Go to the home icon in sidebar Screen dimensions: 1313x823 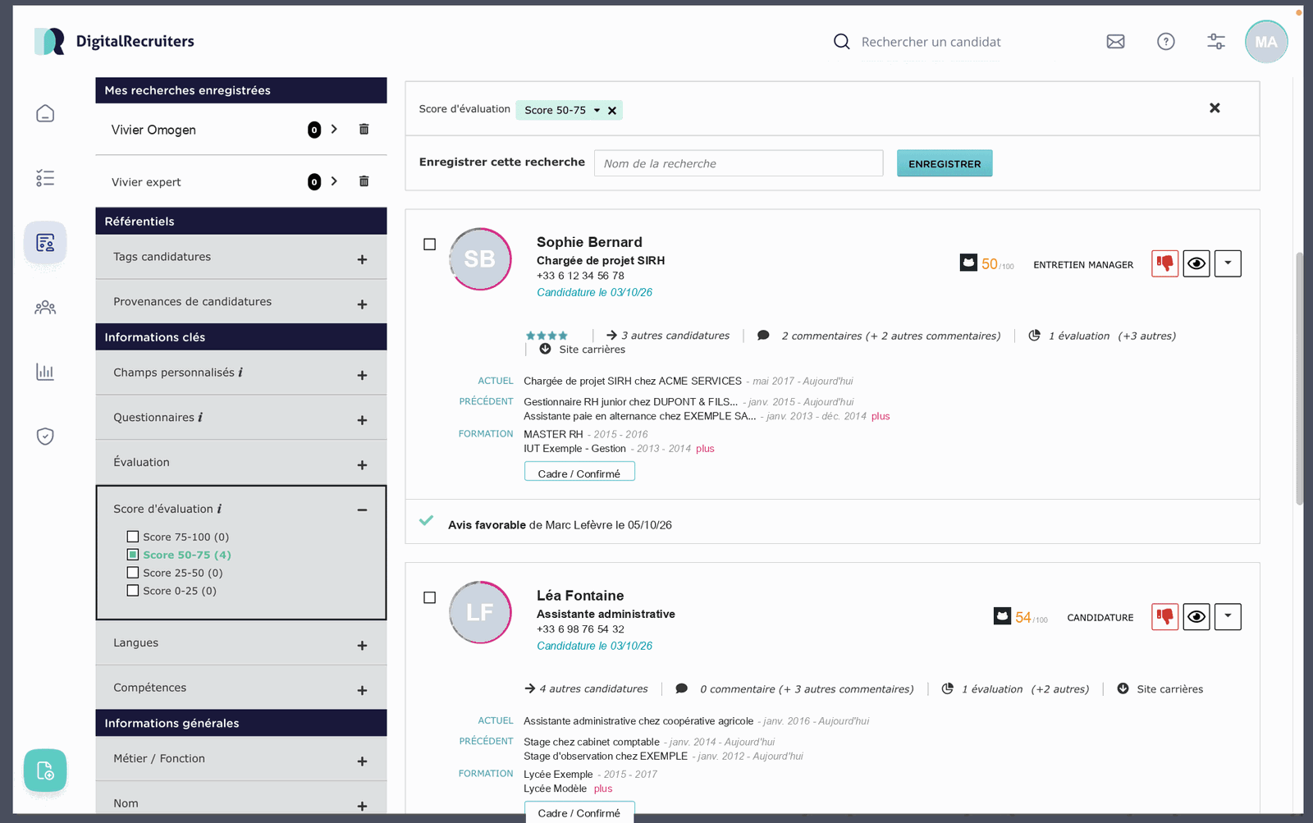[45, 113]
